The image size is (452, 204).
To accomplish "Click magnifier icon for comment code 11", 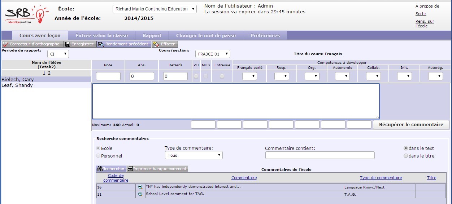I will tap(140, 194).
